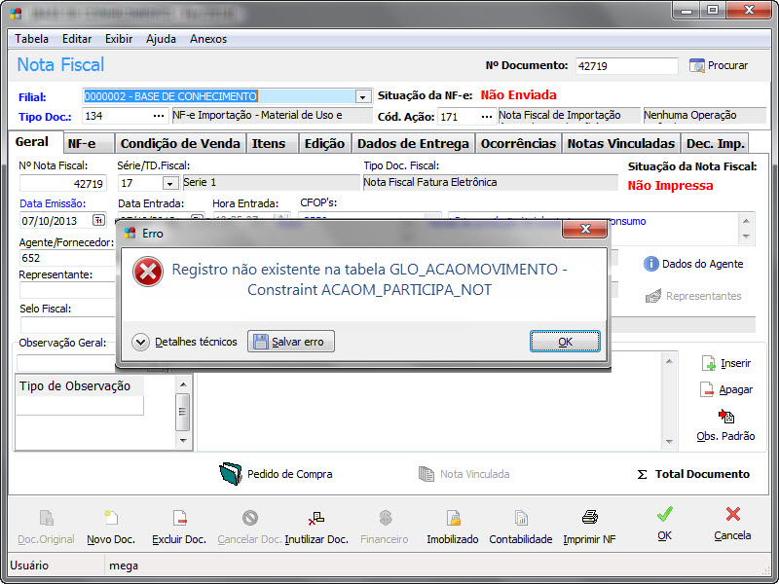
Task: Expand Detalhes técnicos in error dialog
Action: [x=140, y=342]
